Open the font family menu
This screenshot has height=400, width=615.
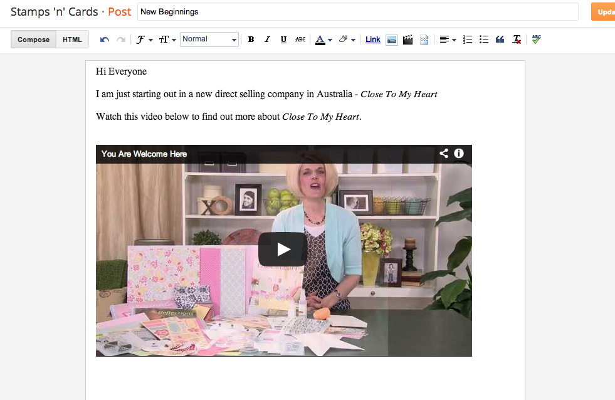tap(144, 39)
